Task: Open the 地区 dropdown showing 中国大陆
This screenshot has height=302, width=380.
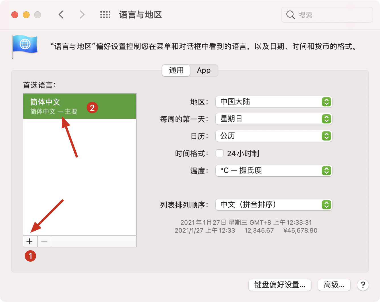Action: 274,102
